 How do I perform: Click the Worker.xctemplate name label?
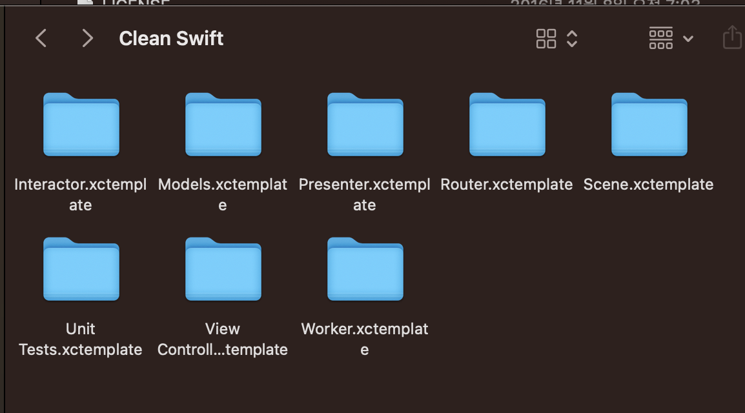pos(364,339)
